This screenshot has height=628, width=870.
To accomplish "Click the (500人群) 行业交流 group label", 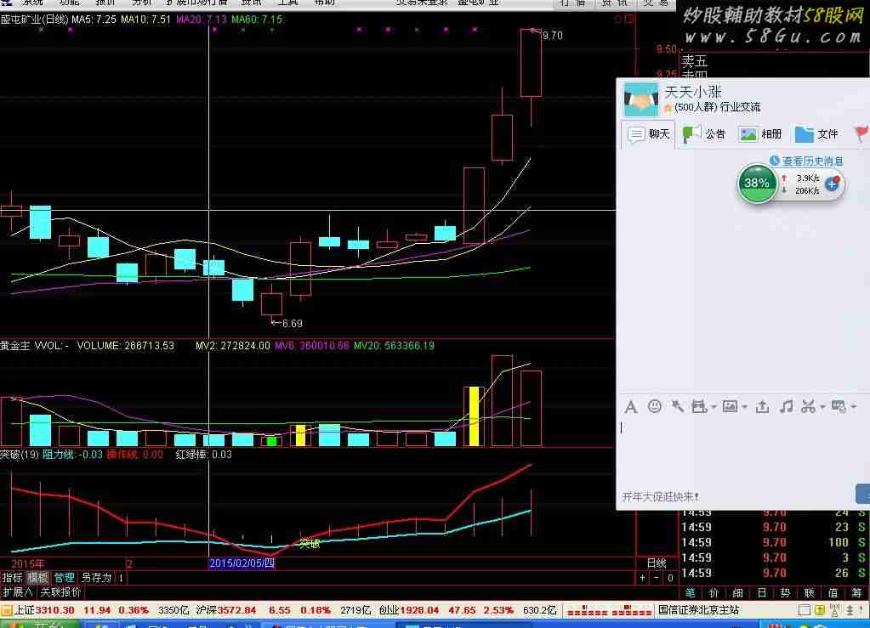I will pos(718,107).
